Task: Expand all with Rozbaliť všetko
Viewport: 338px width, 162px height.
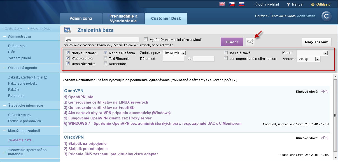Action: (x=39, y=28)
